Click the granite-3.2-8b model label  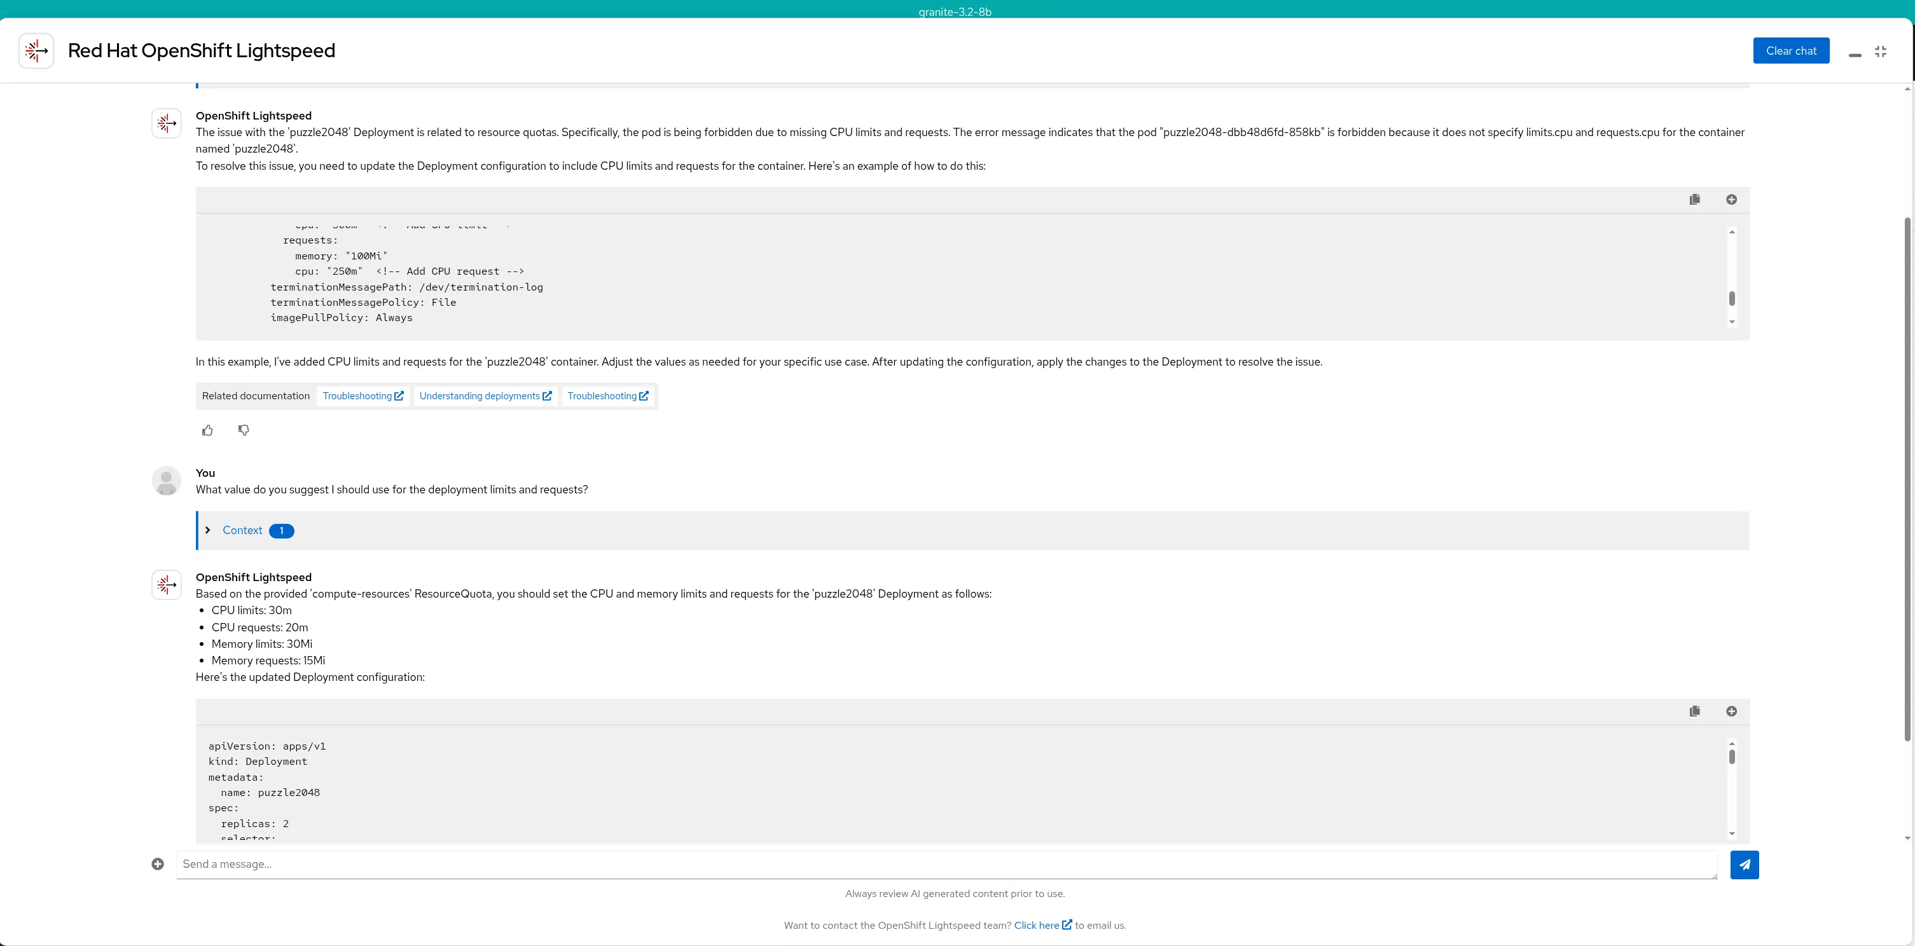tap(955, 11)
